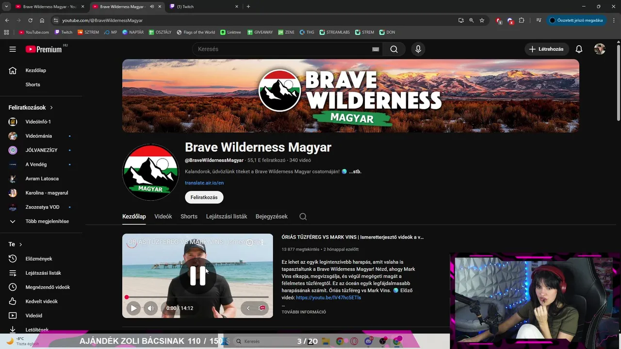Switch to the channel Videók tab
This screenshot has width=621, height=349.
coord(163,217)
